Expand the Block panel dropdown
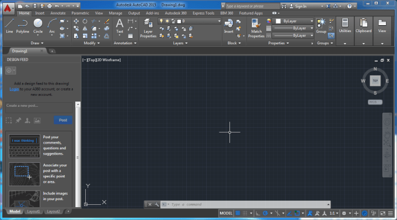This screenshot has height=220, width=397. coord(234,43)
